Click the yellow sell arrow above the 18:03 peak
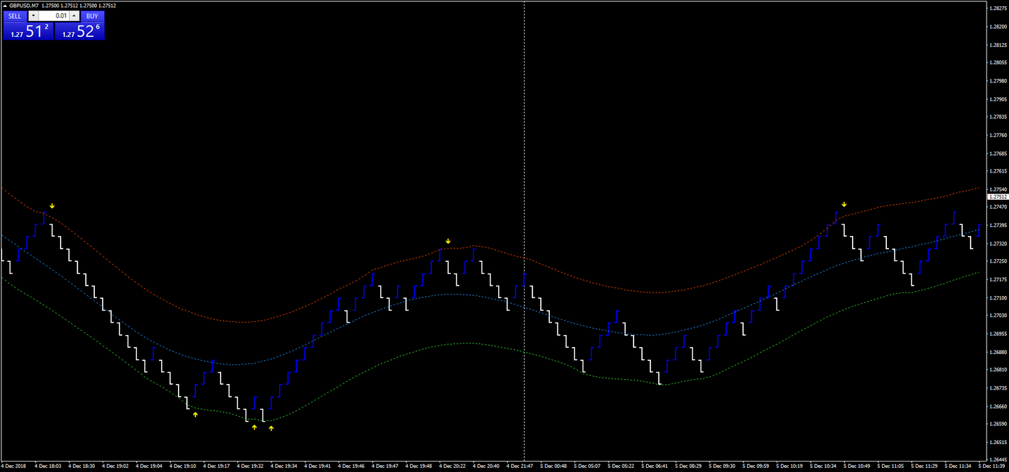 click(x=52, y=205)
